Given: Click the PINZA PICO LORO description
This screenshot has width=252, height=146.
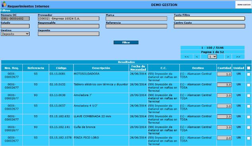Looking at the screenshot, I should (86, 138).
